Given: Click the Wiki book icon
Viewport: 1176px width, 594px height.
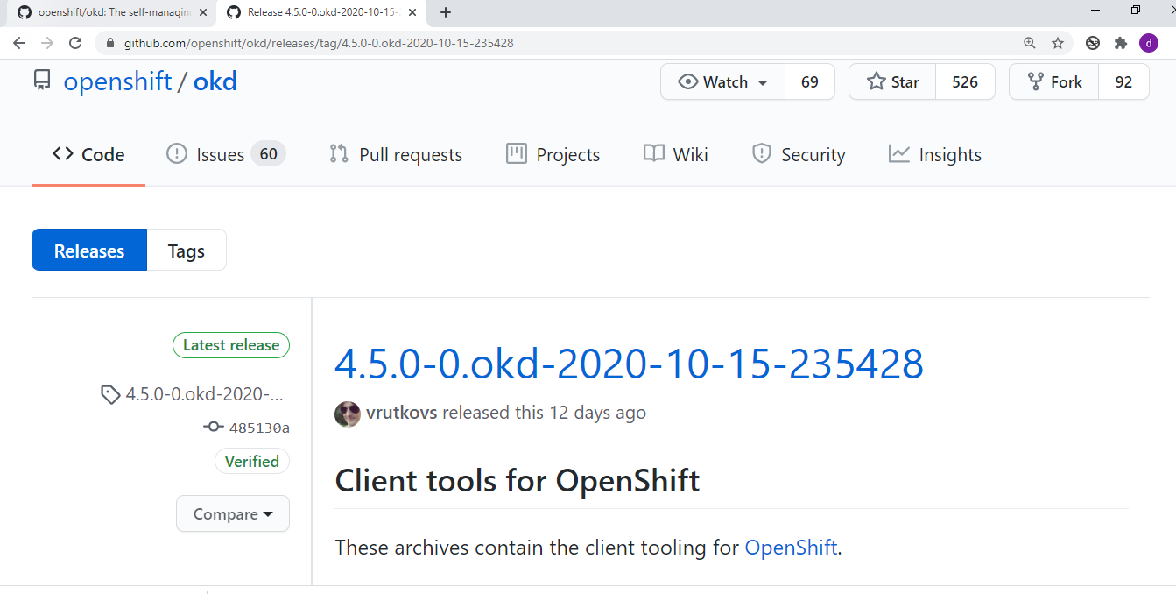Looking at the screenshot, I should [654, 154].
